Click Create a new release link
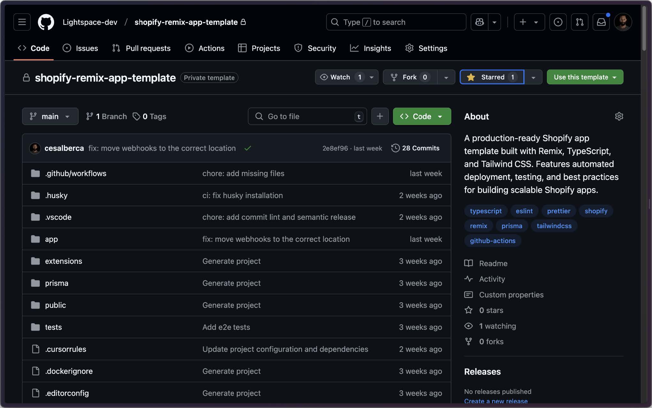 tap(496, 401)
